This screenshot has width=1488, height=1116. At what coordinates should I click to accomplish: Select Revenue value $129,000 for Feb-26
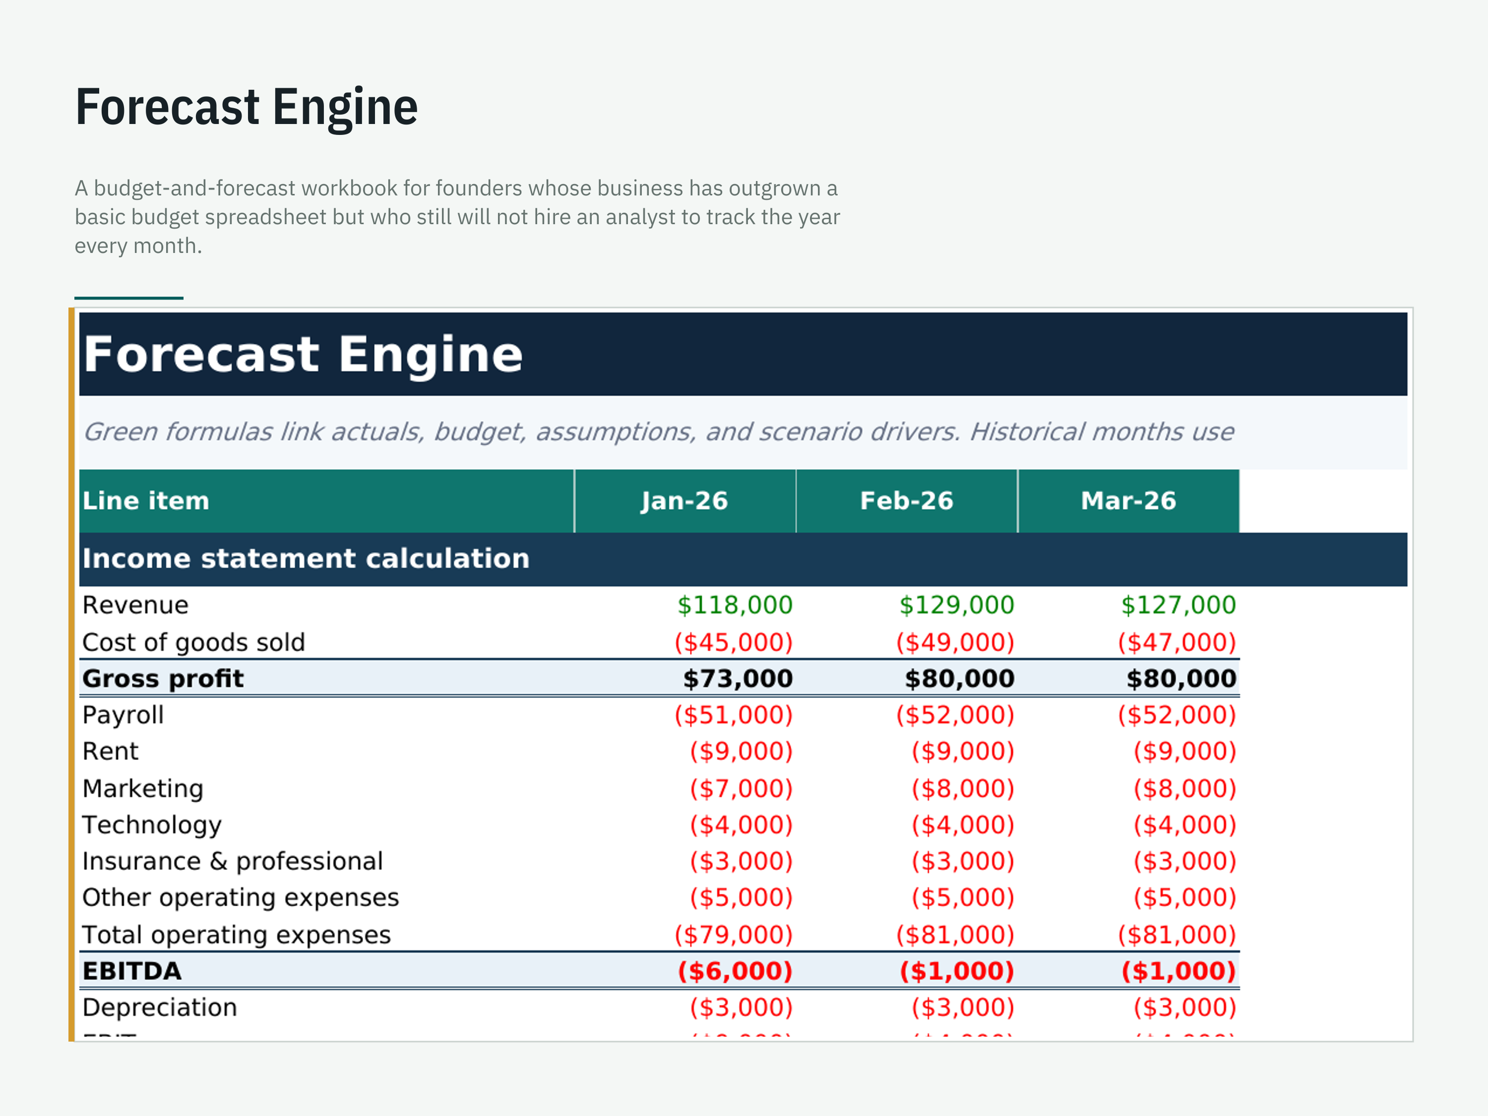[x=957, y=605]
